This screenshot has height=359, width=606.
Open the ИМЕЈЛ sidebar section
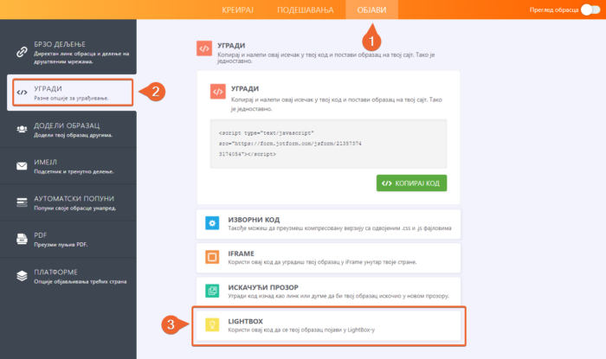coord(68,166)
